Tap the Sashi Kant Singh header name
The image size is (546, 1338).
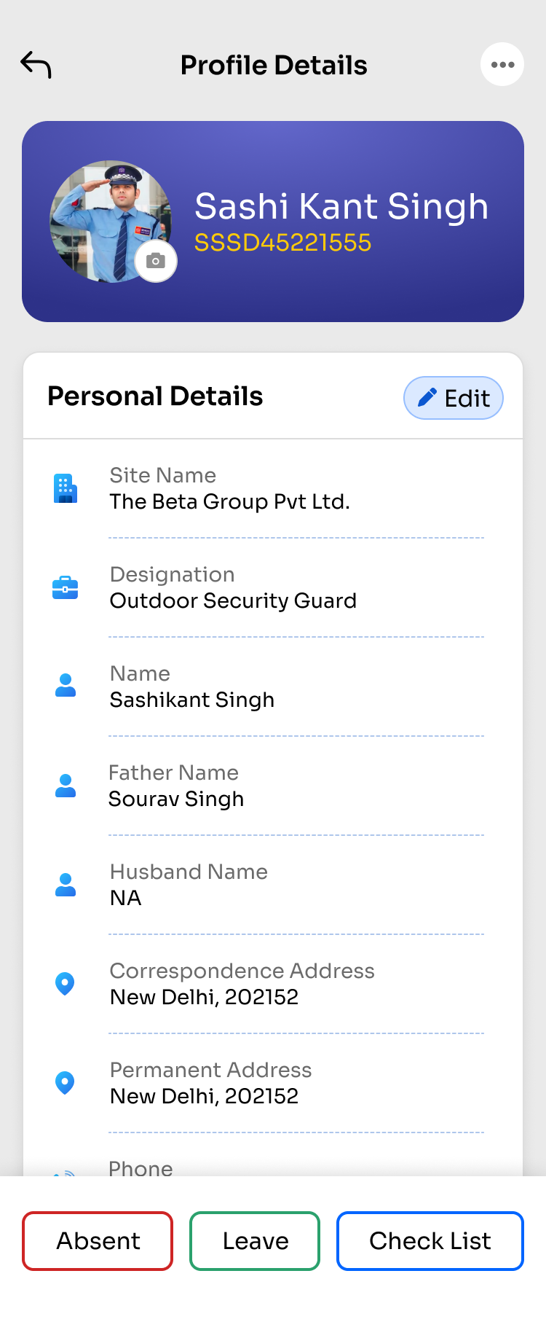(341, 206)
